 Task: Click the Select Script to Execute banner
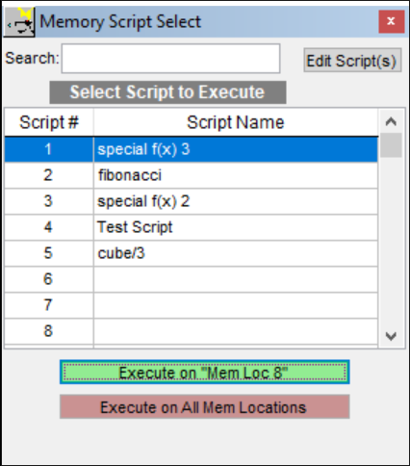pyautogui.click(x=167, y=92)
